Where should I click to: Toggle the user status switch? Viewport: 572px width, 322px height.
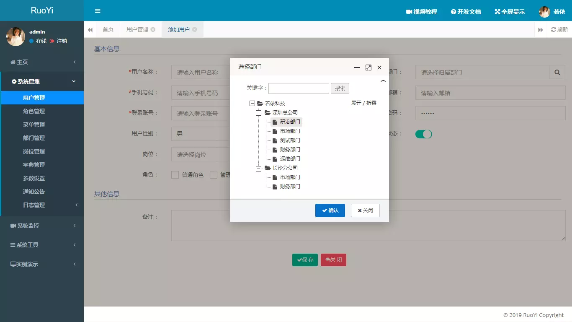pos(423,134)
